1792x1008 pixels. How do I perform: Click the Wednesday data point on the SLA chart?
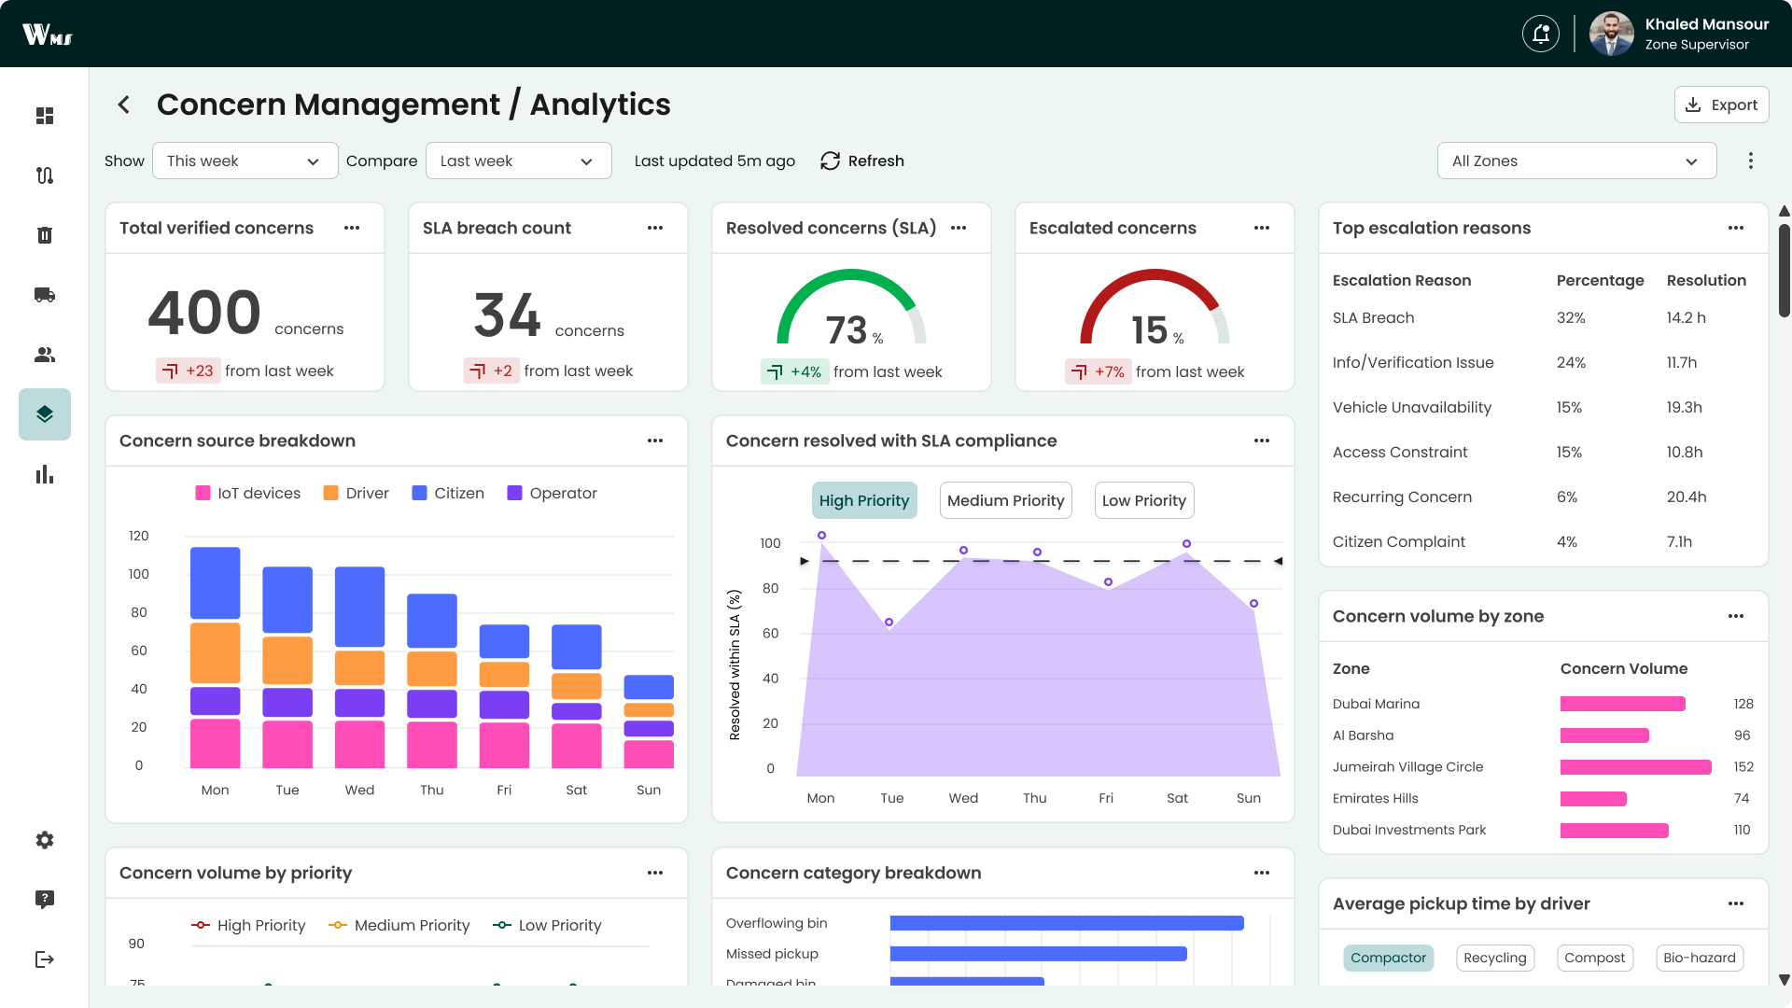pos(963,551)
